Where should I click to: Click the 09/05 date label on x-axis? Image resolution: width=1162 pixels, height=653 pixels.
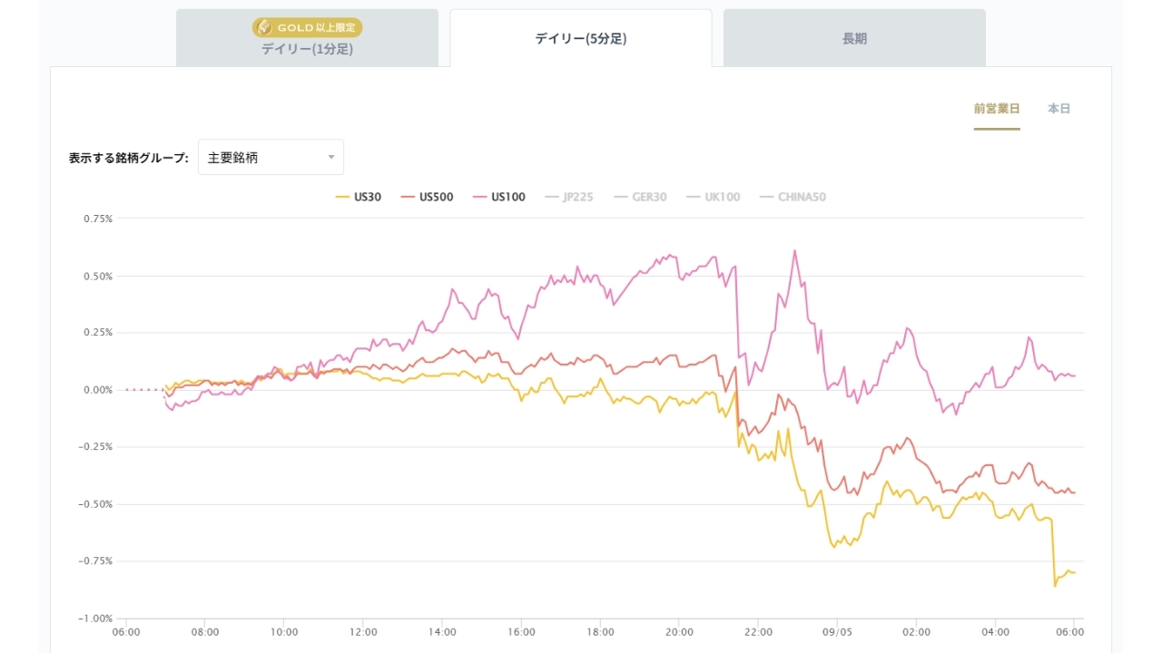coord(837,631)
